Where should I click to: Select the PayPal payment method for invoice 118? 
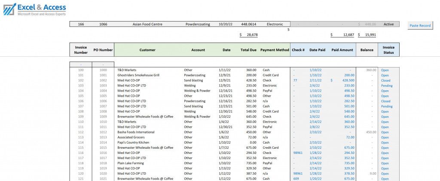(x=267, y=163)
